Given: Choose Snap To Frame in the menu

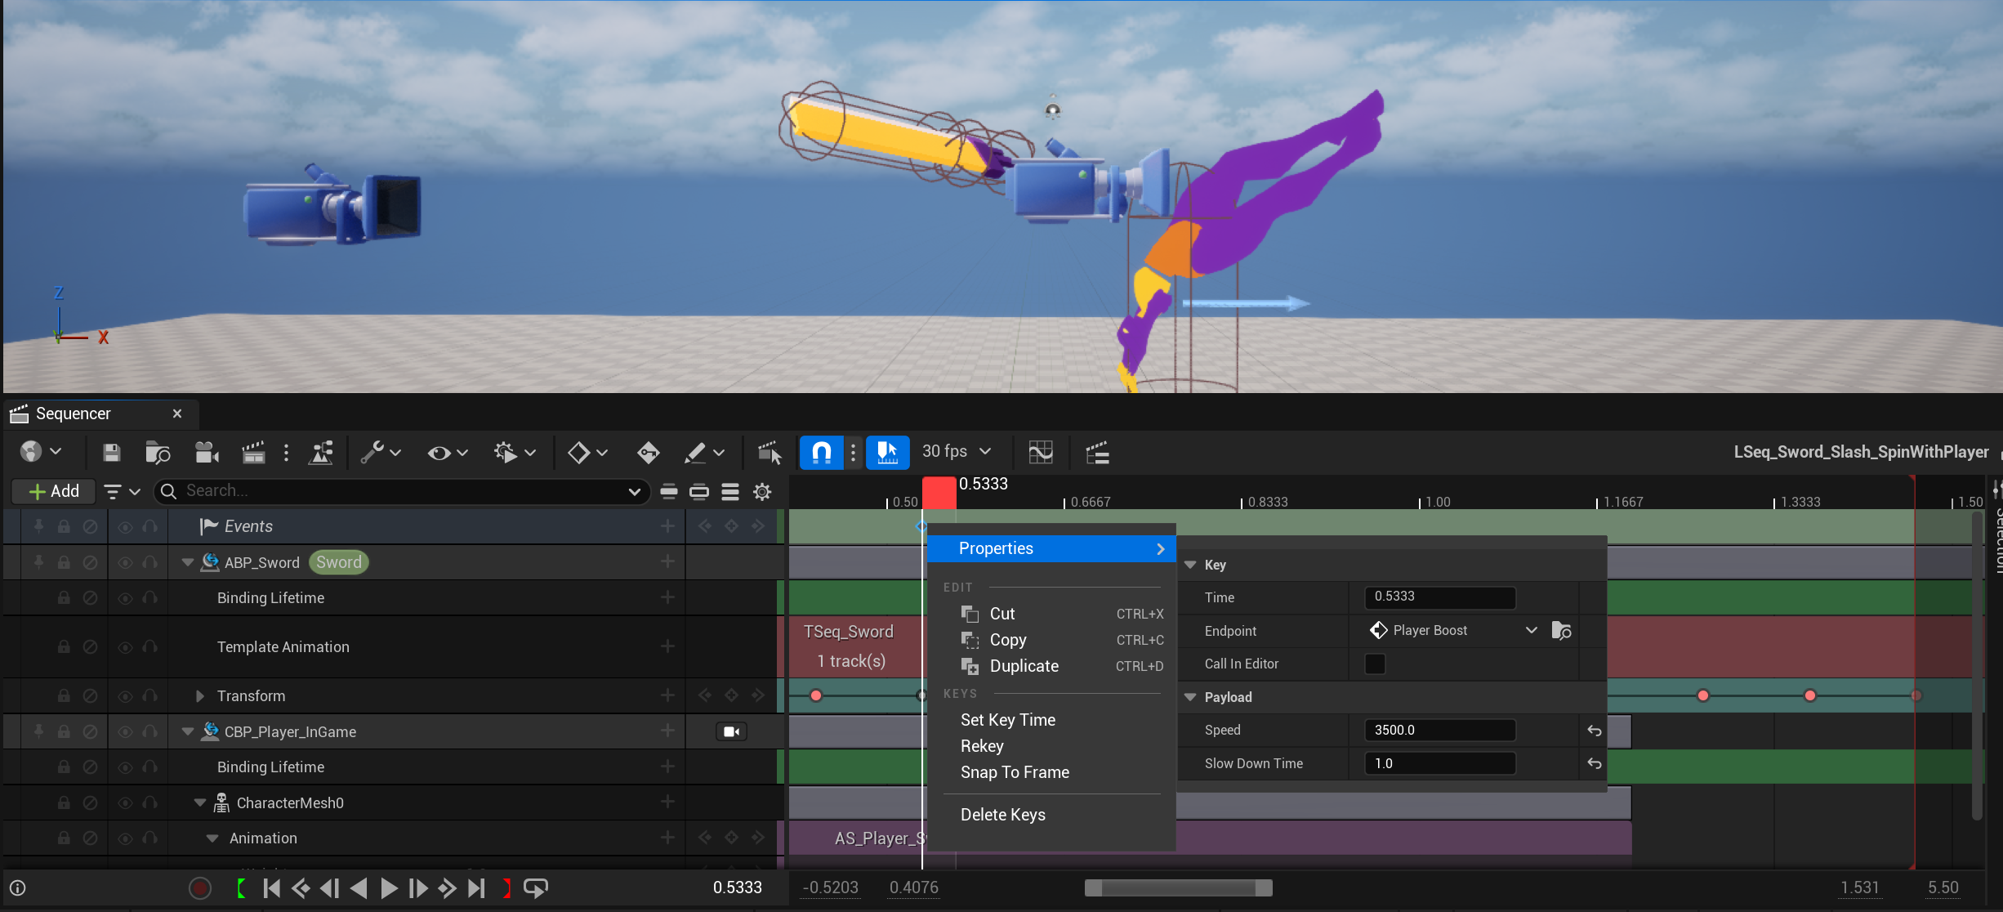Looking at the screenshot, I should pyautogui.click(x=1014, y=772).
